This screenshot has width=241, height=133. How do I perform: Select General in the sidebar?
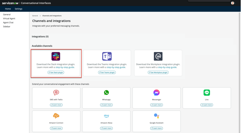coord(7,14)
